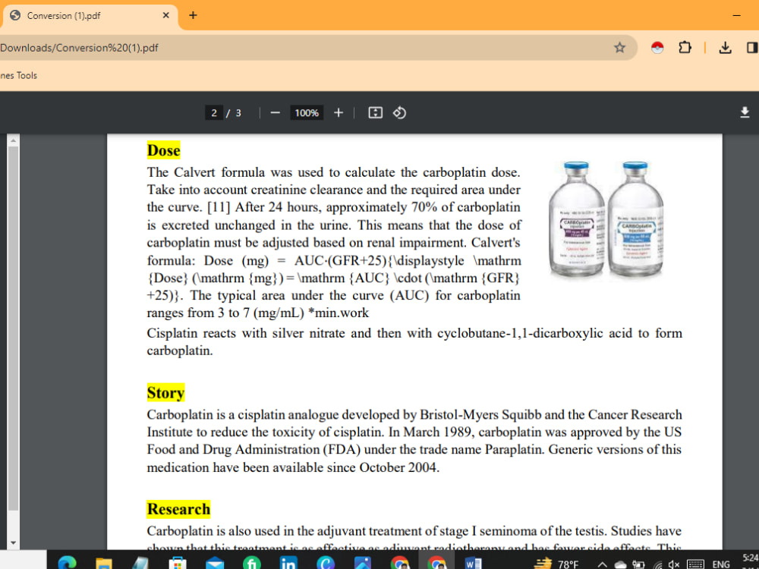This screenshot has height=569, width=759.
Task: Open Mail app from taskbar
Action: [215, 563]
